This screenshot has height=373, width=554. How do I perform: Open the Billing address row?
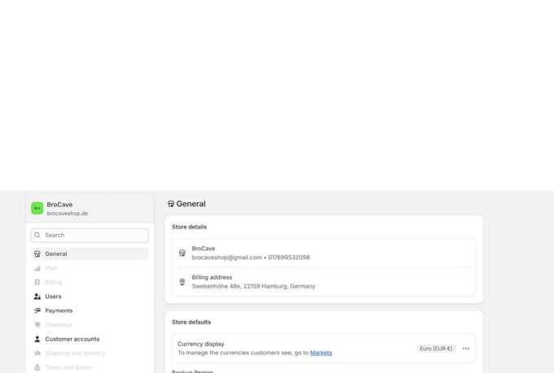(x=323, y=282)
